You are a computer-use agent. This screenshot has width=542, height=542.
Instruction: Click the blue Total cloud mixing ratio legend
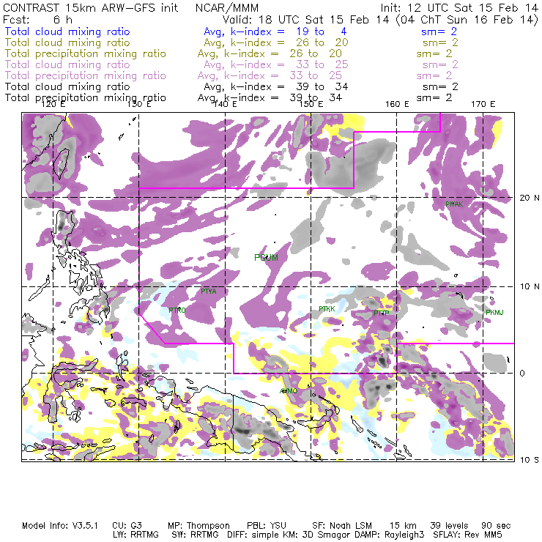tap(67, 32)
